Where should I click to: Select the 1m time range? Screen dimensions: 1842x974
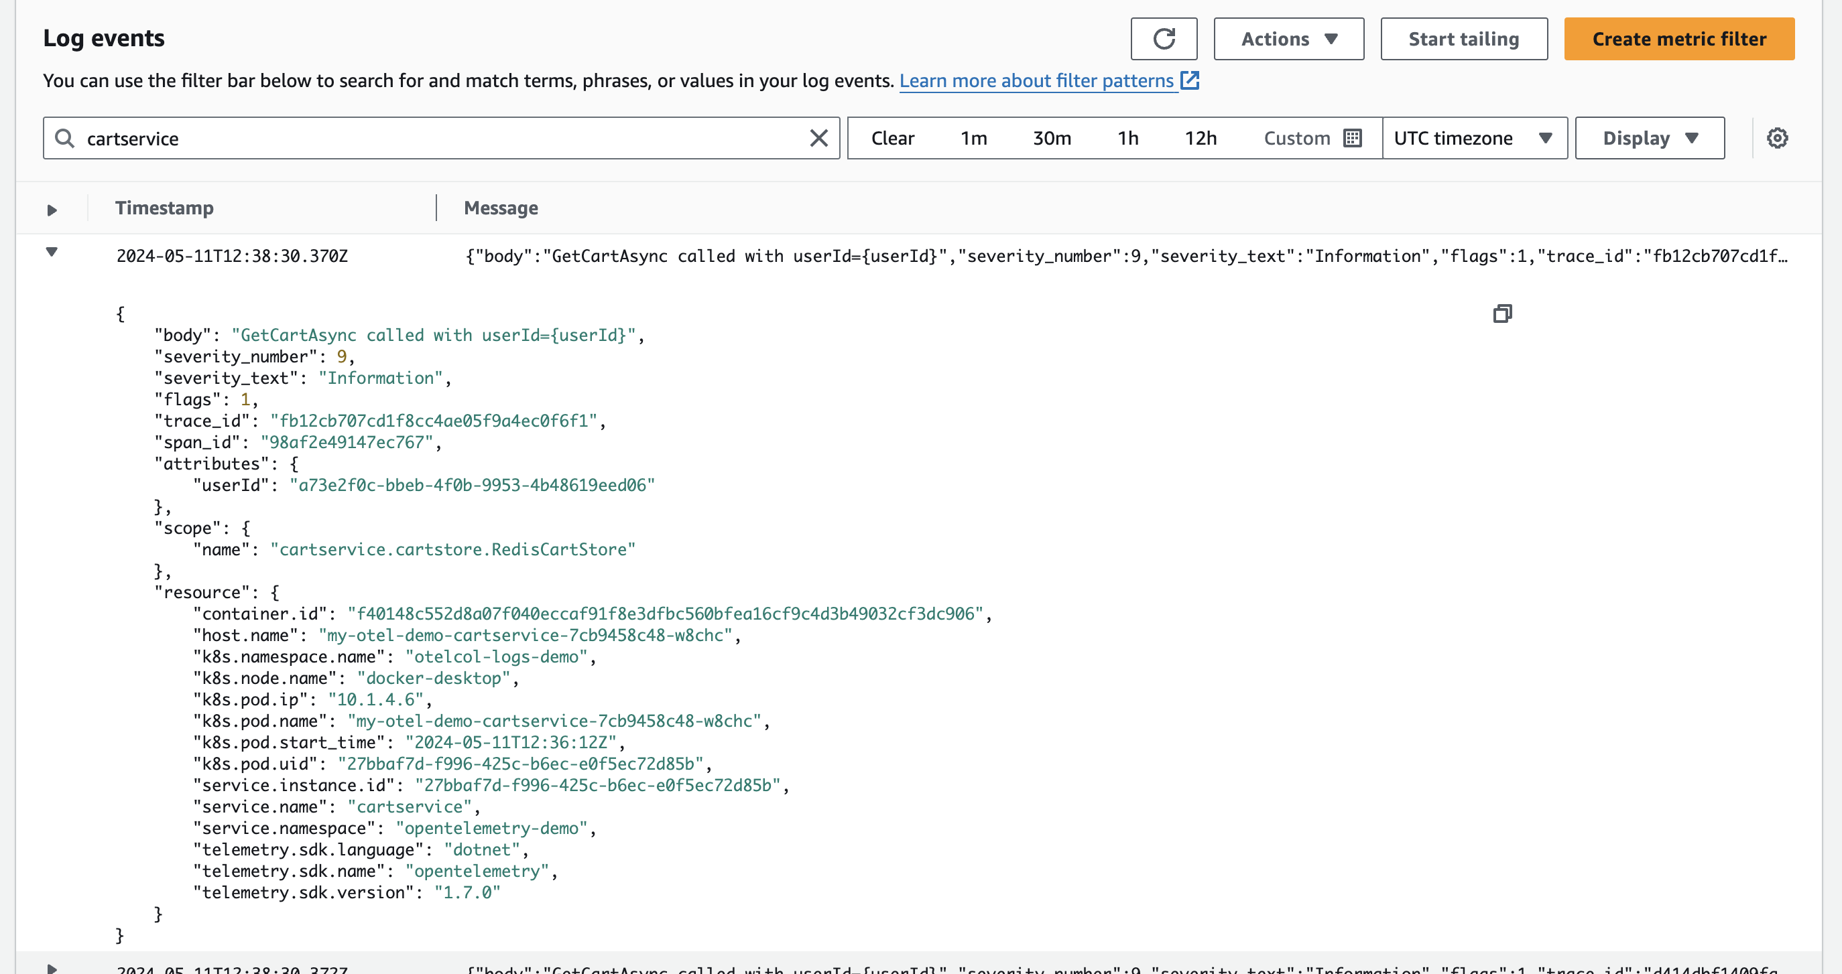(x=973, y=138)
